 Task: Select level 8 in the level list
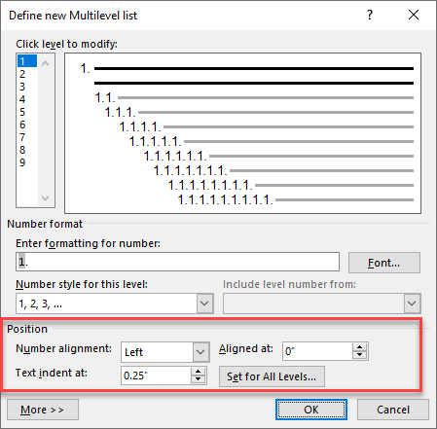[x=27, y=150]
